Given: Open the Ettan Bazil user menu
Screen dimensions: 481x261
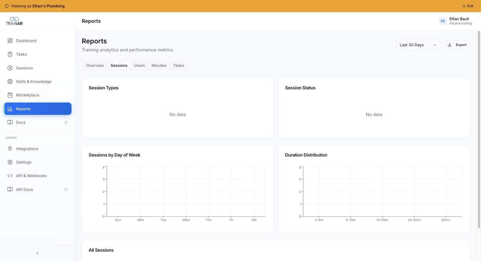Looking at the screenshot, I should [x=455, y=21].
